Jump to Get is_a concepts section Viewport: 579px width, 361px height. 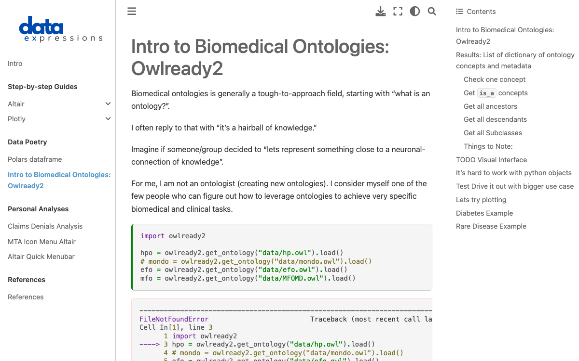point(496,93)
